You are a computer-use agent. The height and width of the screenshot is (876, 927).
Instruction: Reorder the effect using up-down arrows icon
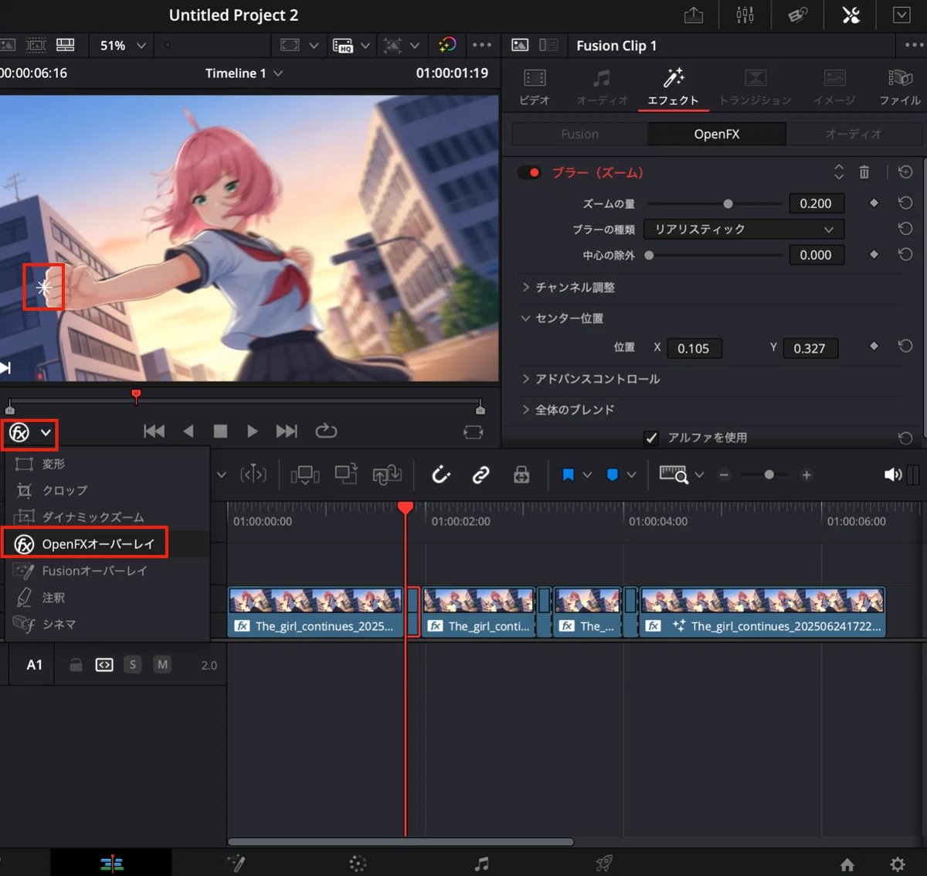(x=839, y=172)
